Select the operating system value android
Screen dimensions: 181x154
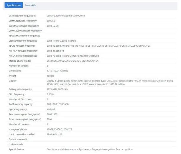(x=51, y=109)
